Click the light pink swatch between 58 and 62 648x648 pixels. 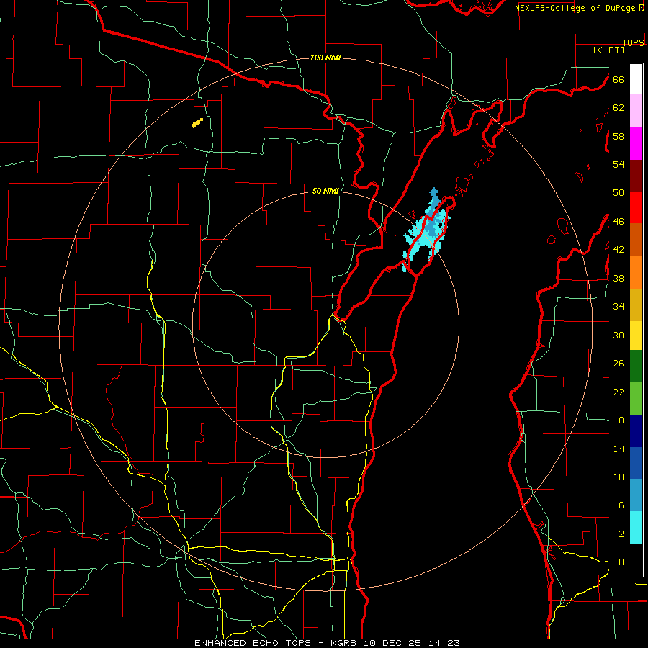636,110
